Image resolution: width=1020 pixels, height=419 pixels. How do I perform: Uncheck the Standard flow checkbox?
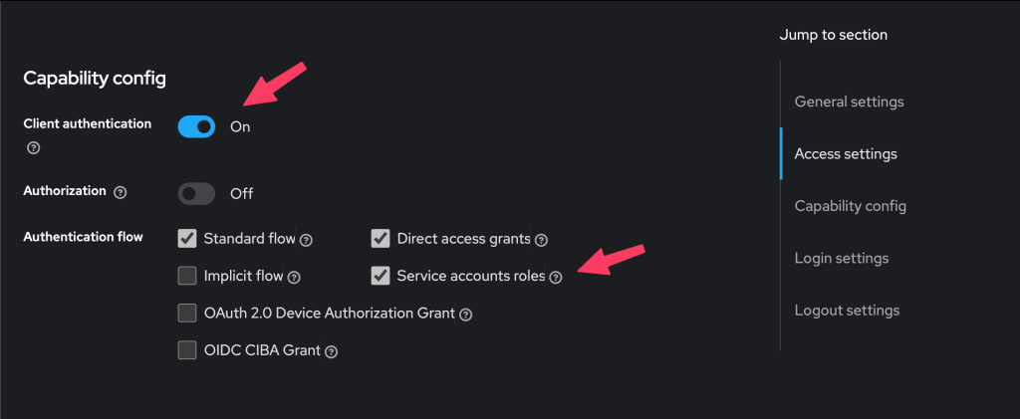click(187, 239)
